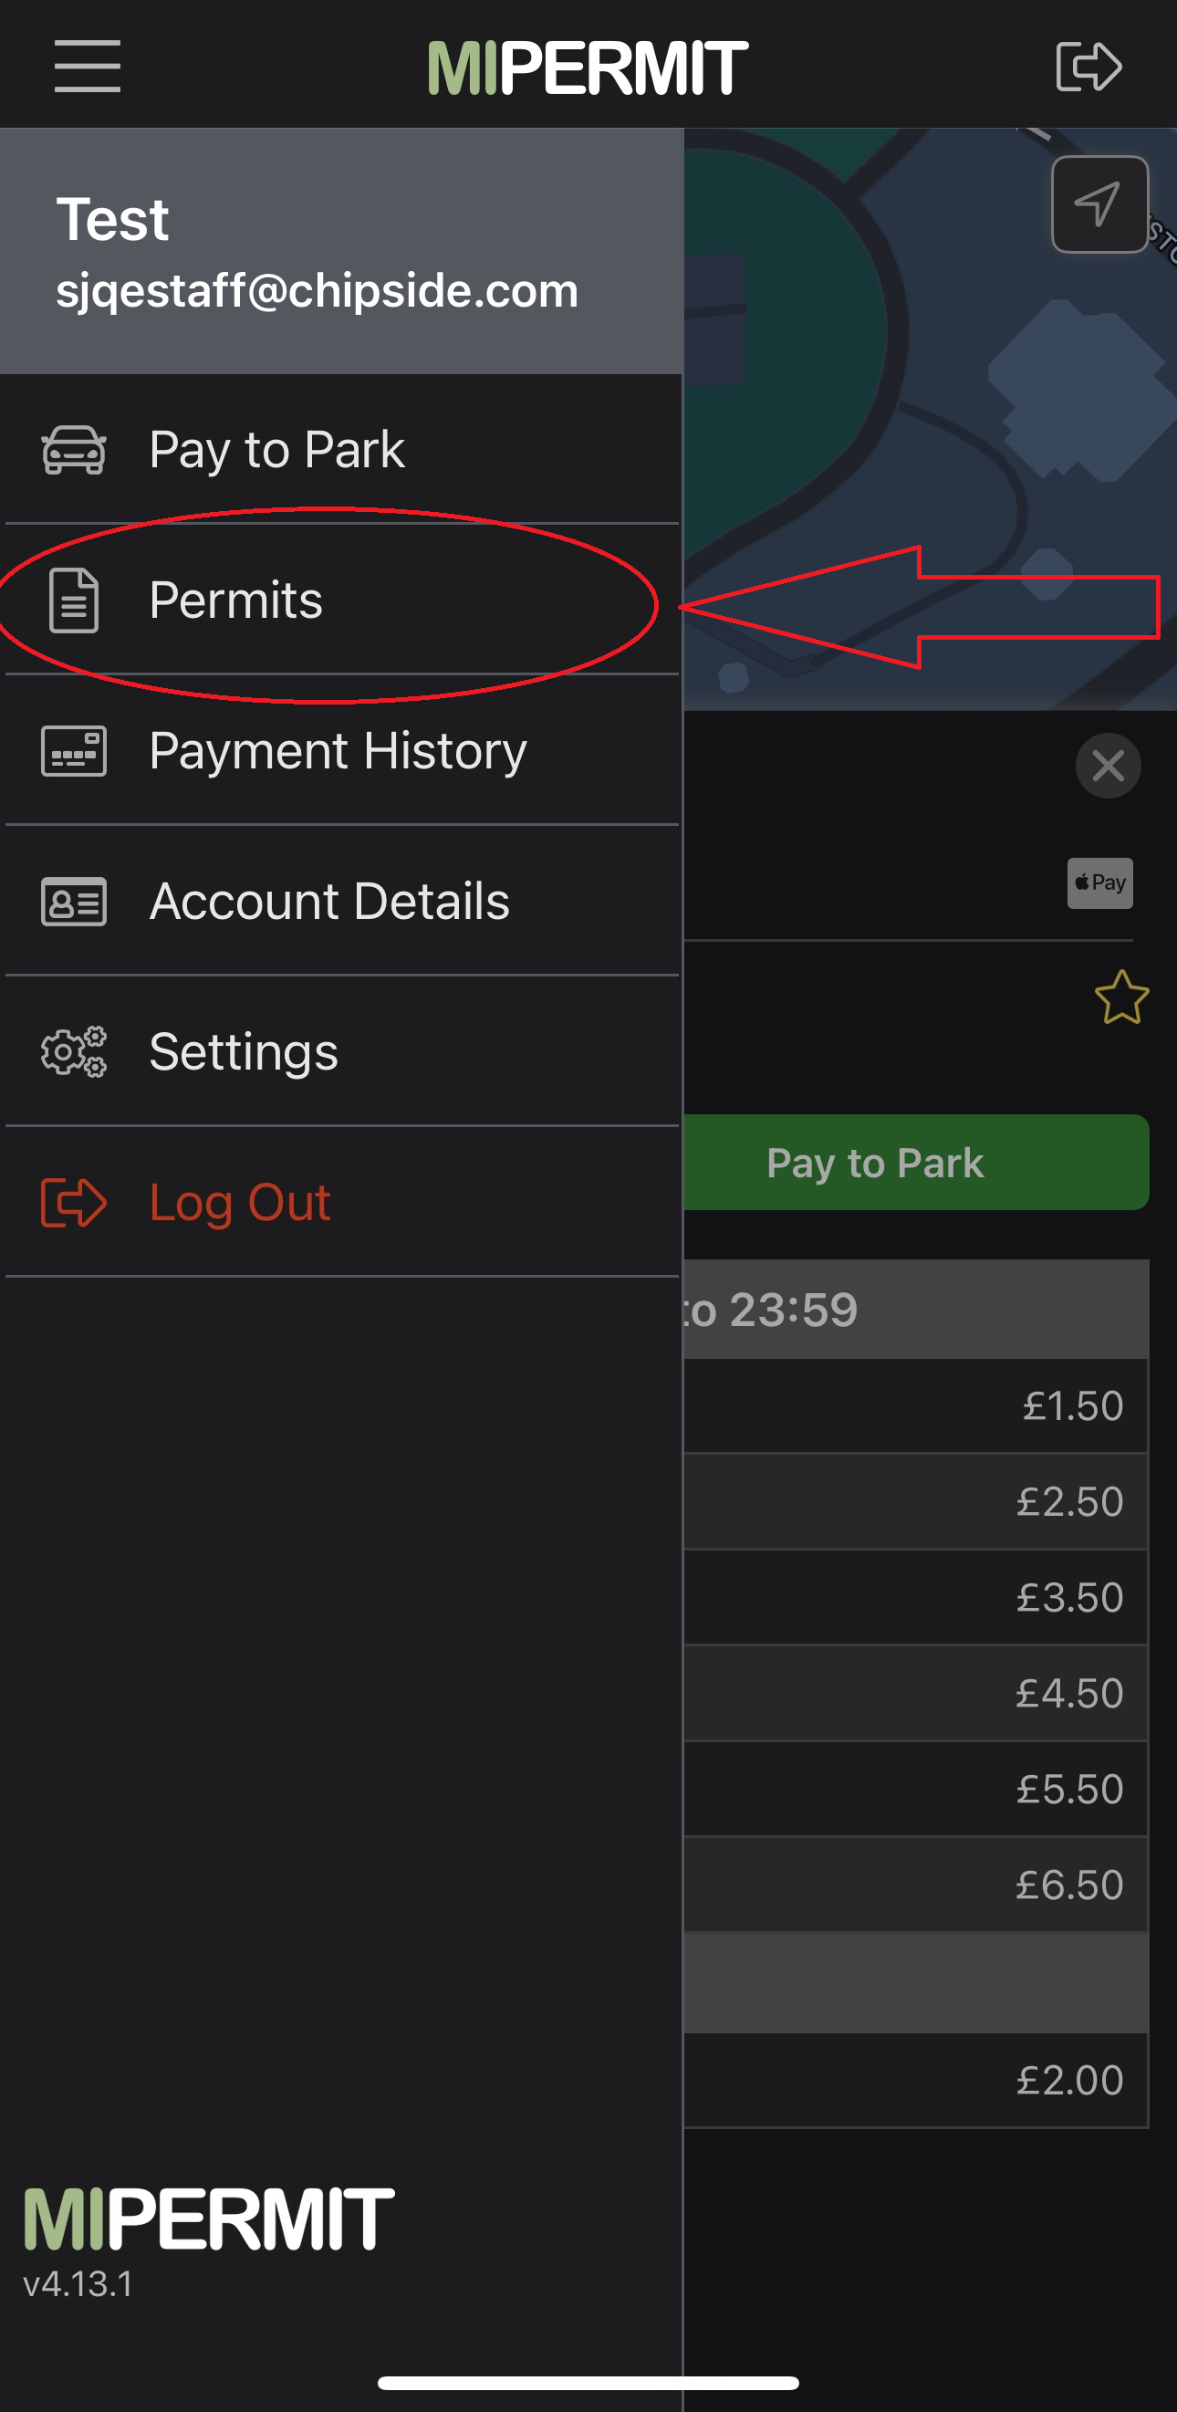Go to Settings in the side menu
This screenshot has height=2412, width=1177.
click(244, 1051)
